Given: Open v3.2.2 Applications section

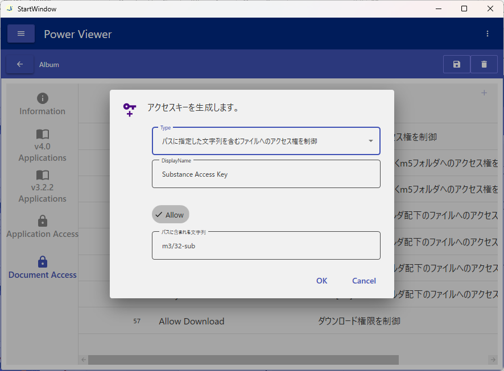Looking at the screenshot, I should 43,186.
